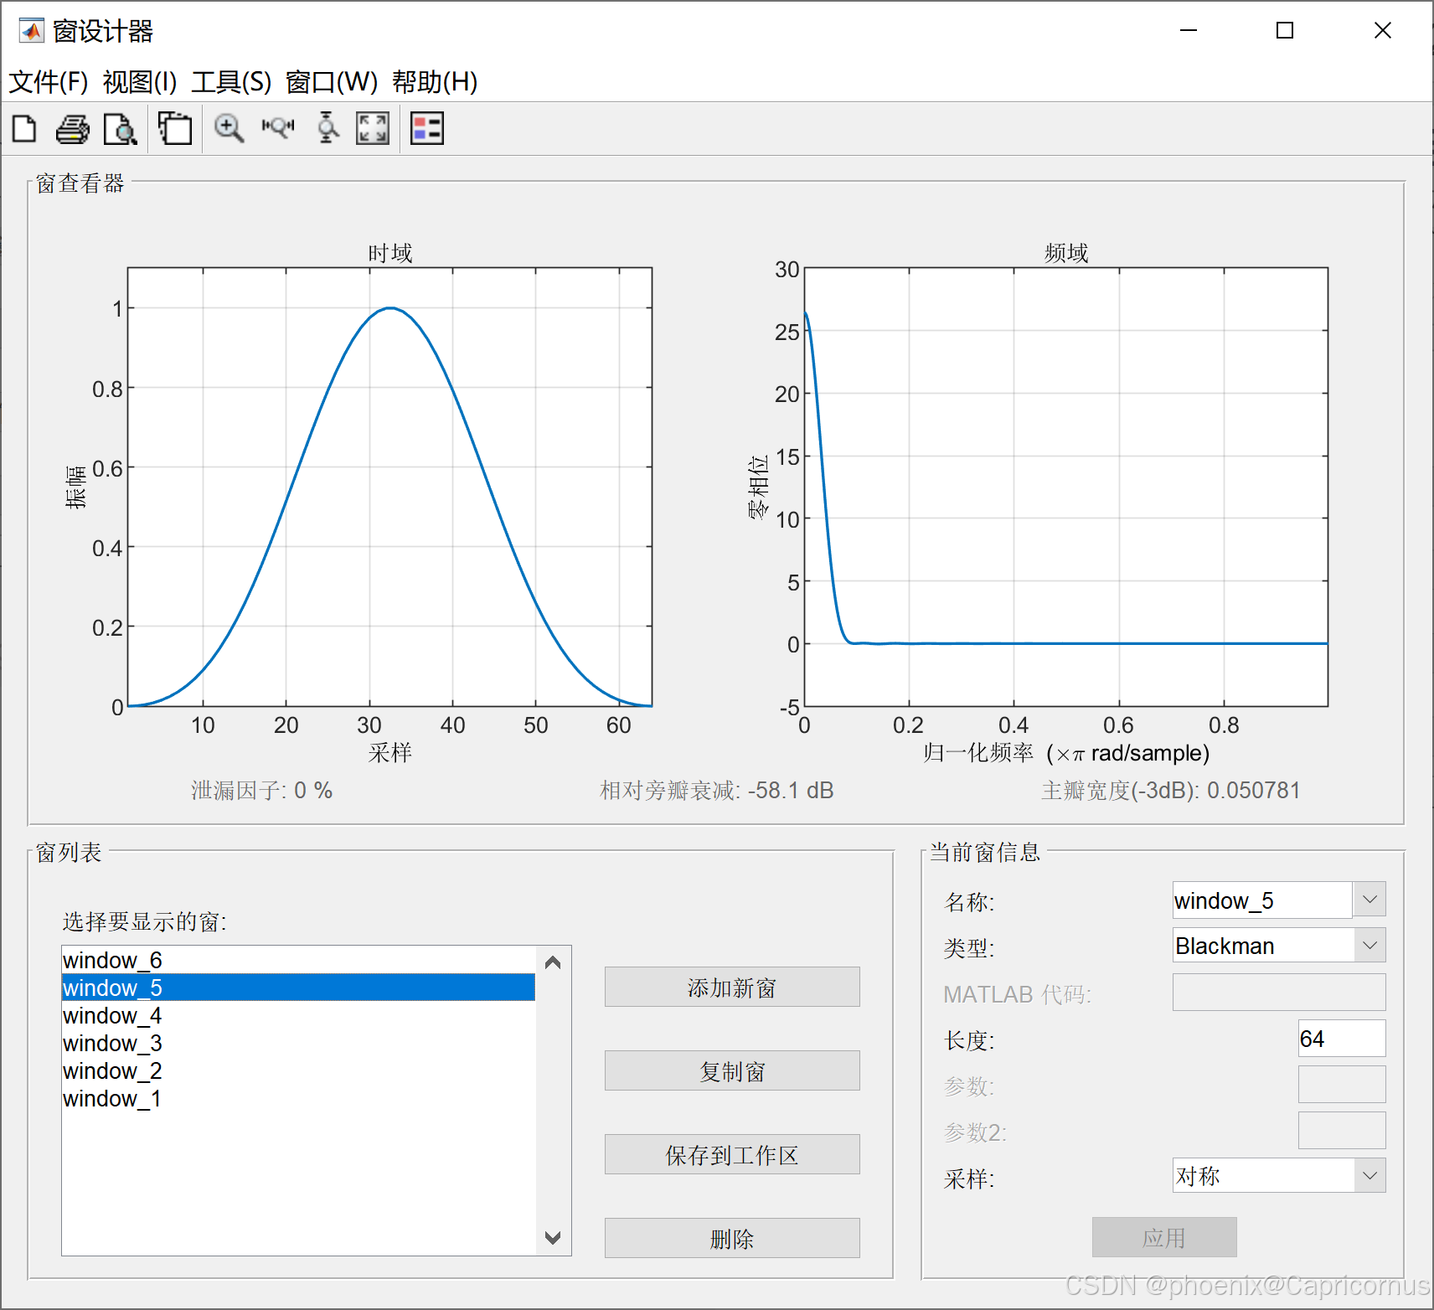Viewport: 1434px width, 1310px height.
Task: Click the 选择要显示的窗 label
Action: pyautogui.click(x=145, y=921)
